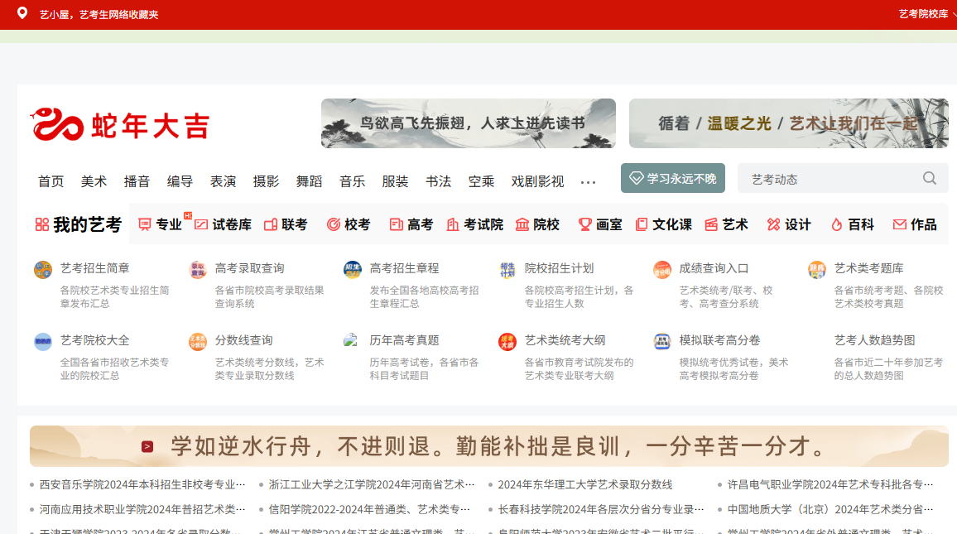This screenshot has height=534, width=957.
Task: Open 艺考招生简章 via its round icon
Action: click(x=43, y=270)
